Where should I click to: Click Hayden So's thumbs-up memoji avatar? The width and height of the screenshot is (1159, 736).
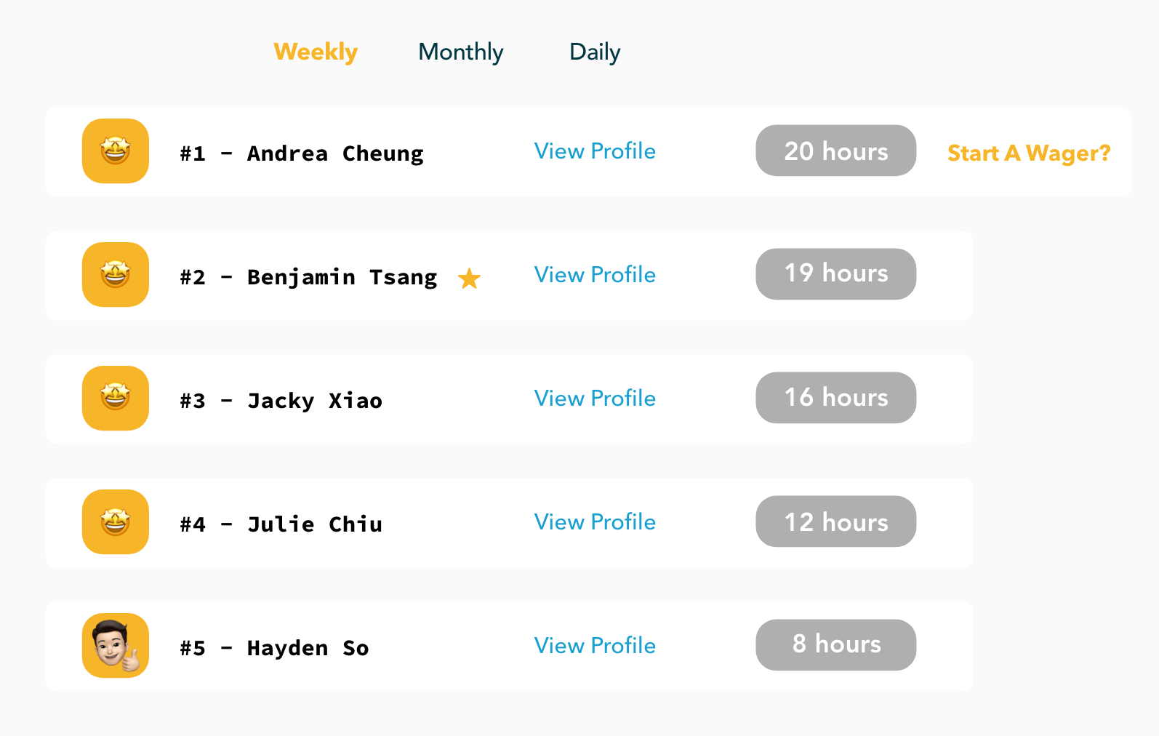[x=115, y=645]
